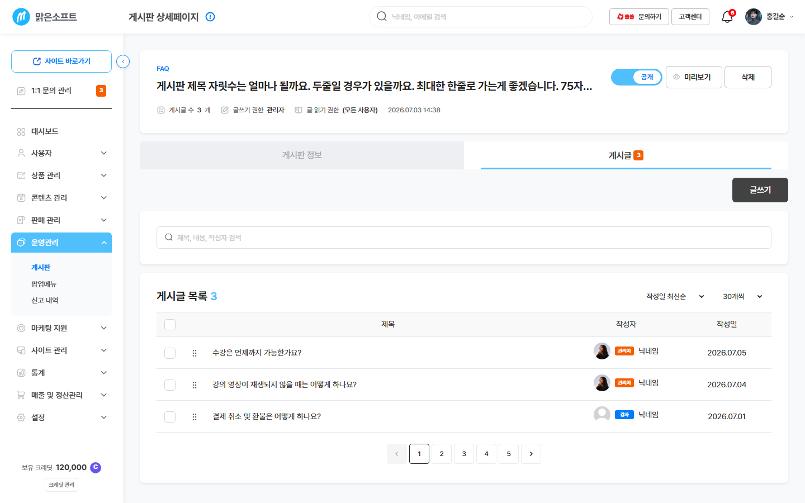The height and width of the screenshot is (503, 805).
Task: Go to page 5 in pagination
Action: (509, 454)
